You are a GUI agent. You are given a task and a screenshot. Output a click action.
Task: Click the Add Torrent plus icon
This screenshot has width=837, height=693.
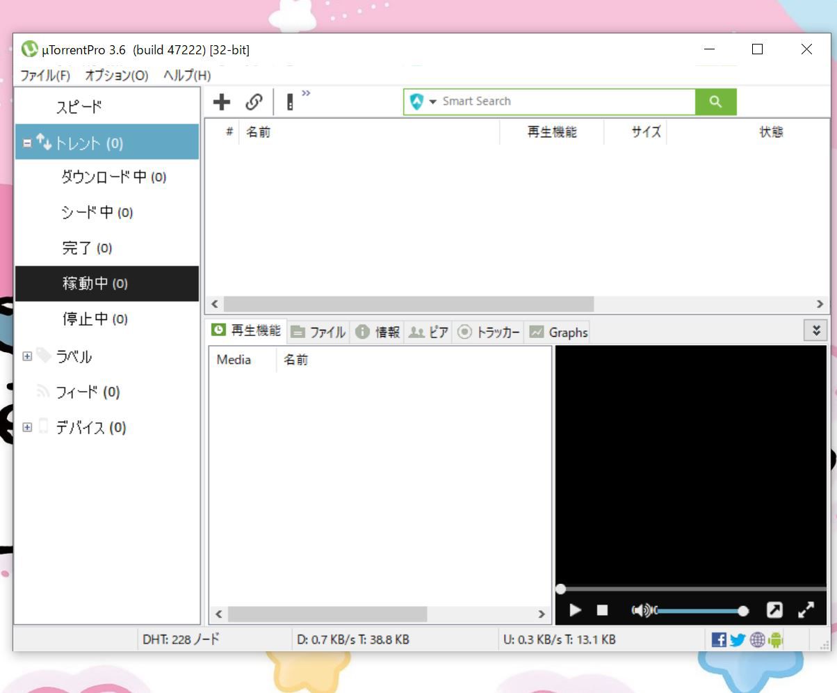[221, 102]
